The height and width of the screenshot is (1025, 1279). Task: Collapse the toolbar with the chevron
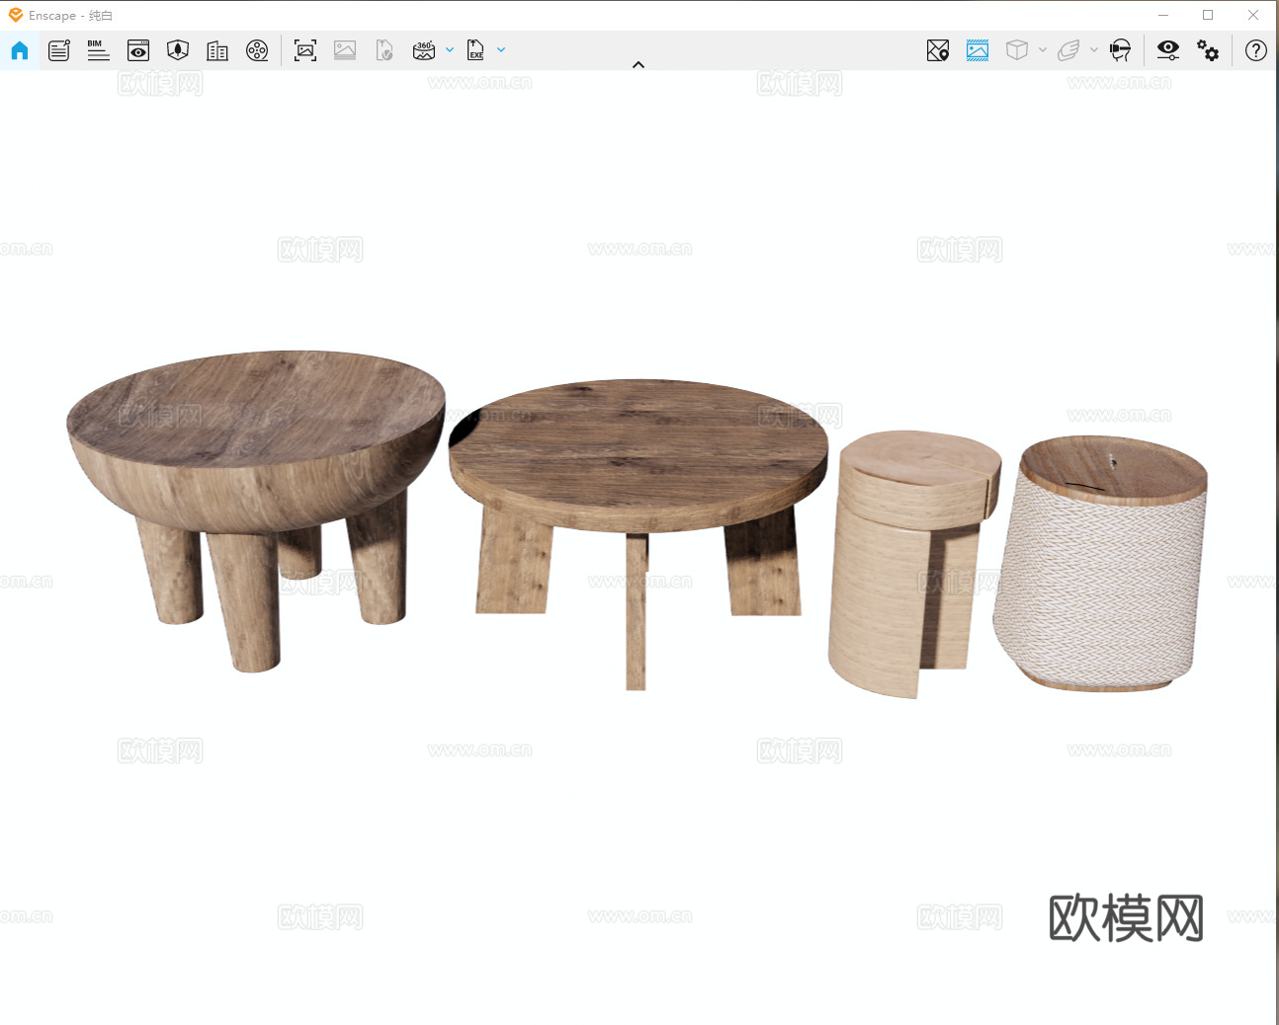(639, 65)
